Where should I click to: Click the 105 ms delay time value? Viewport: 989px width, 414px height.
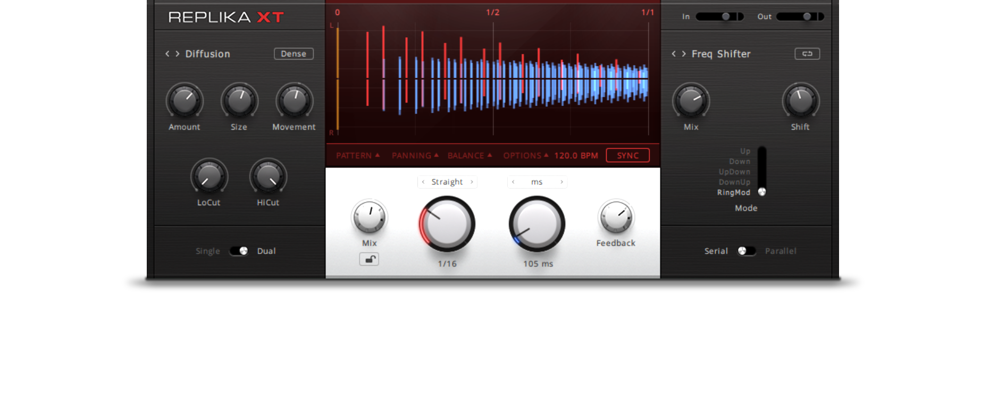pyautogui.click(x=538, y=264)
